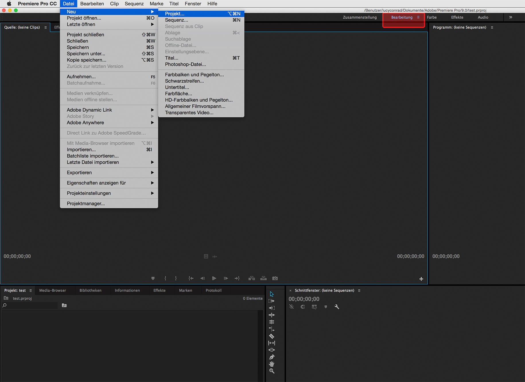Choose Projektmanager... from the Datei menu
This screenshot has height=382, width=525.
[109, 203]
